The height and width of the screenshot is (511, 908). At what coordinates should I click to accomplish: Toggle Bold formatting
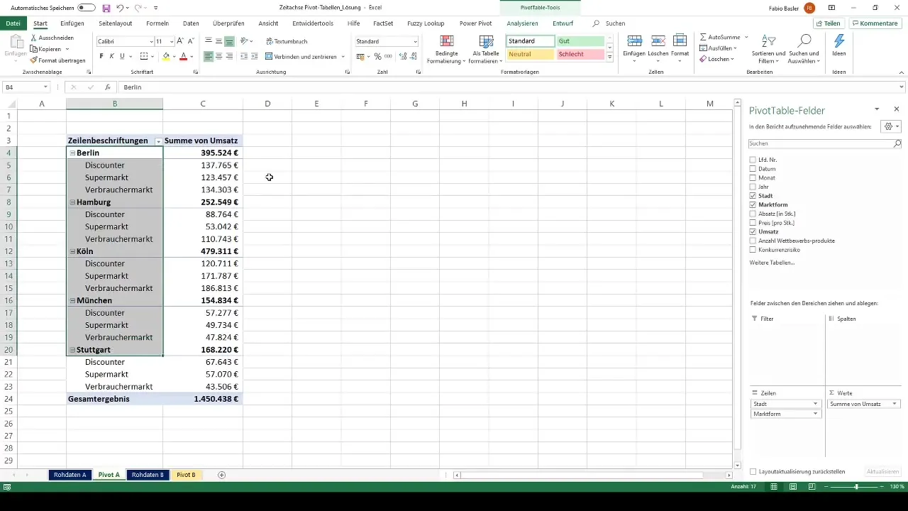(101, 56)
